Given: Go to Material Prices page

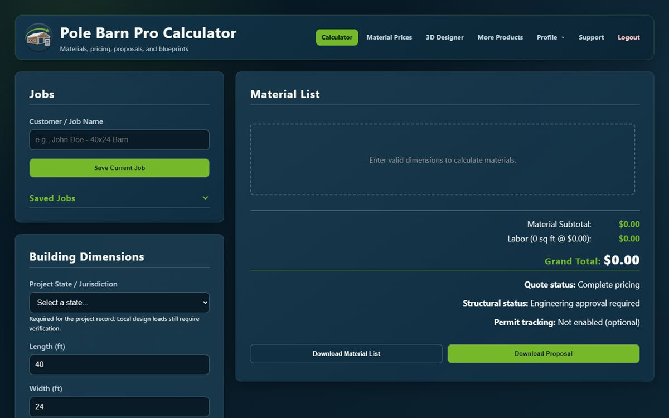Looking at the screenshot, I should 389,37.
